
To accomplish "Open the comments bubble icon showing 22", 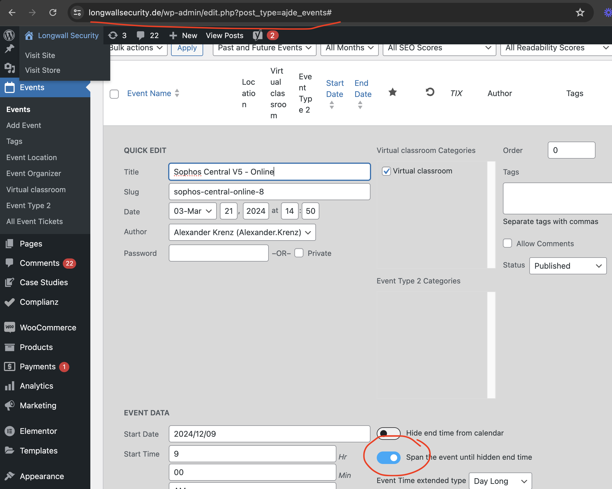I will pos(141,35).
